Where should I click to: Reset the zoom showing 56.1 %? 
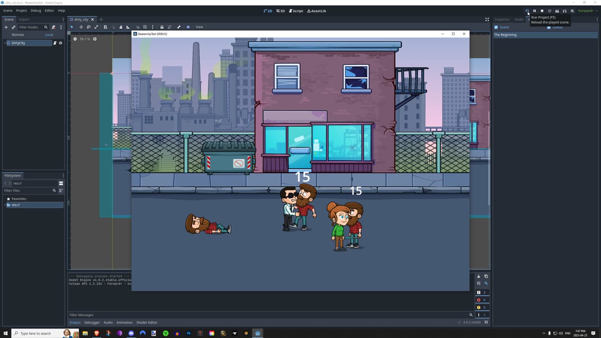[85, 39]
